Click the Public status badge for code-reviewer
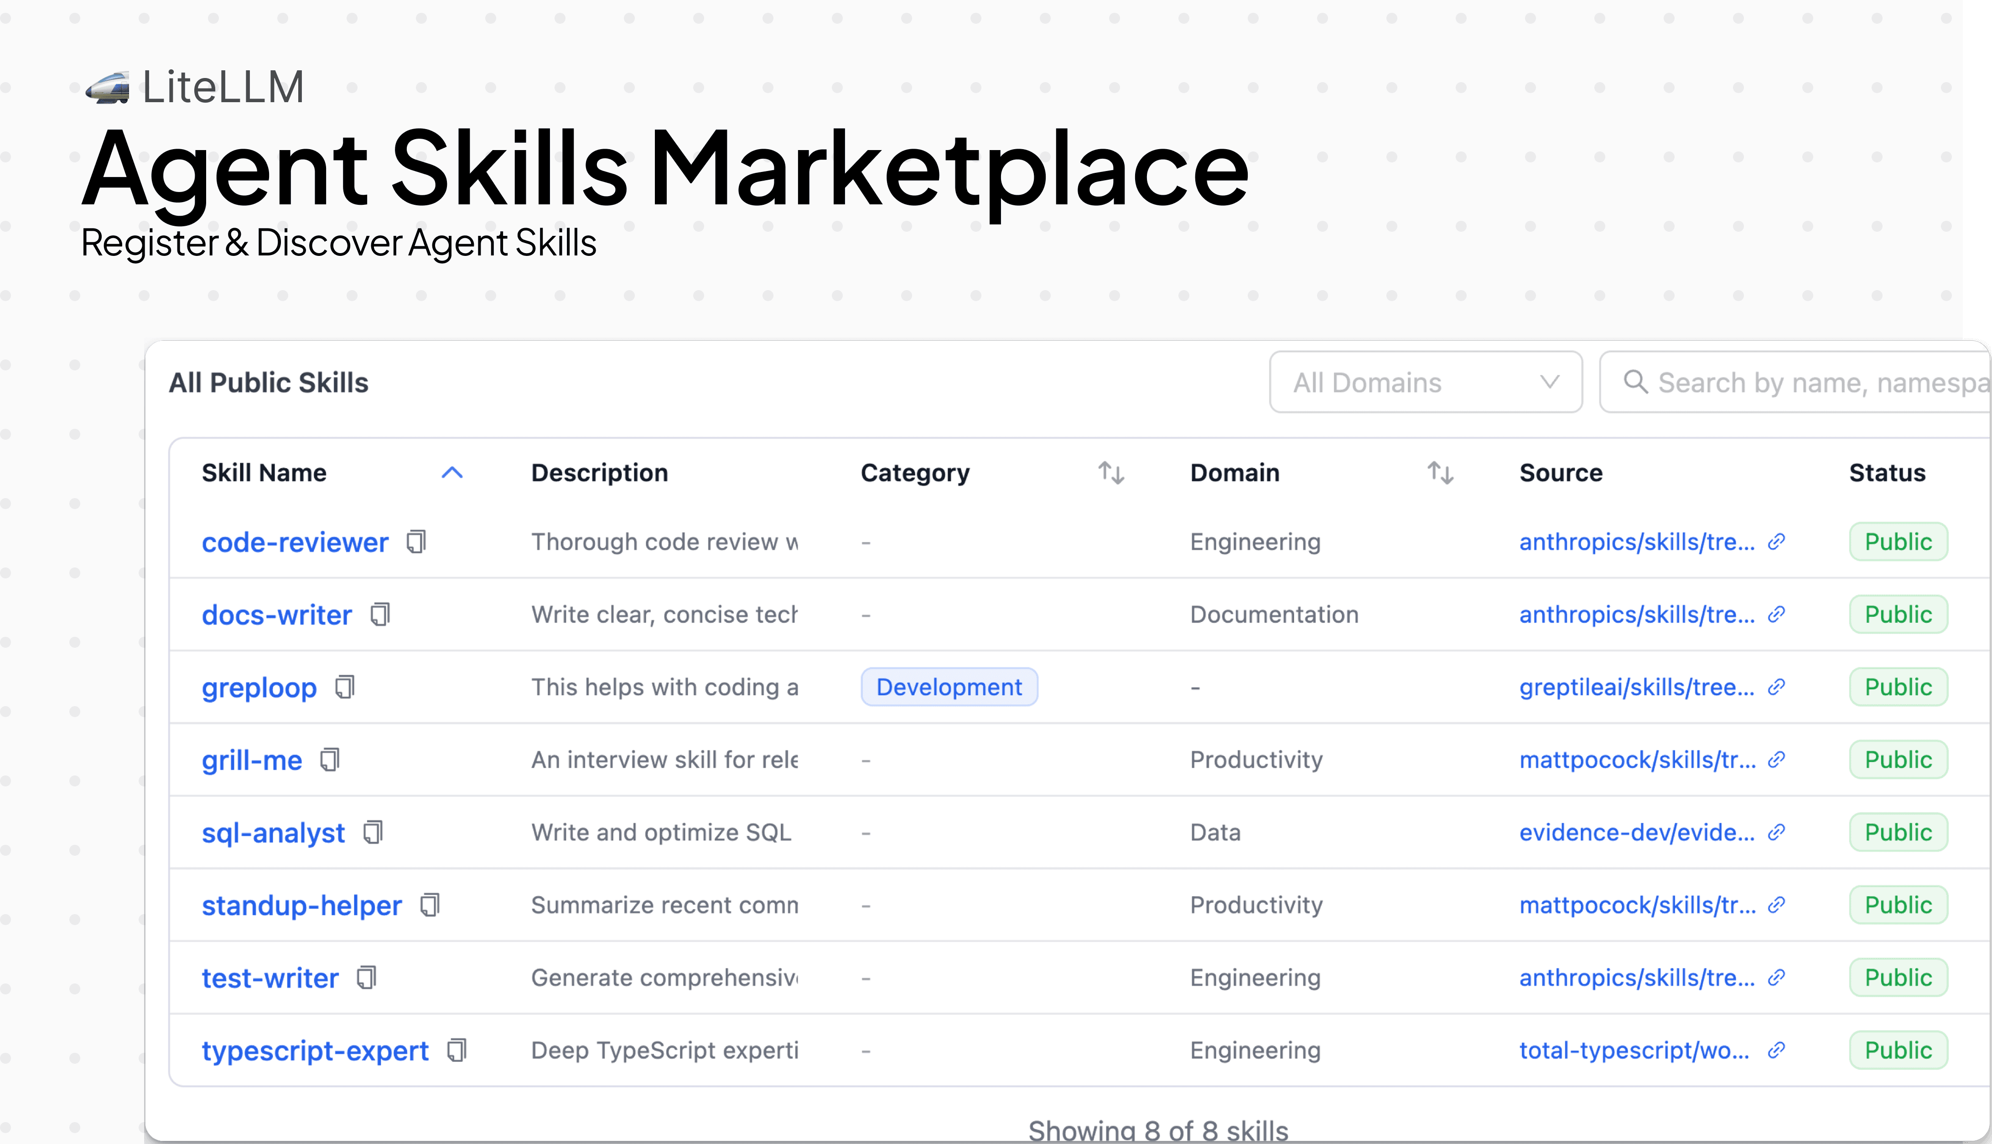 pos(1899,541)
